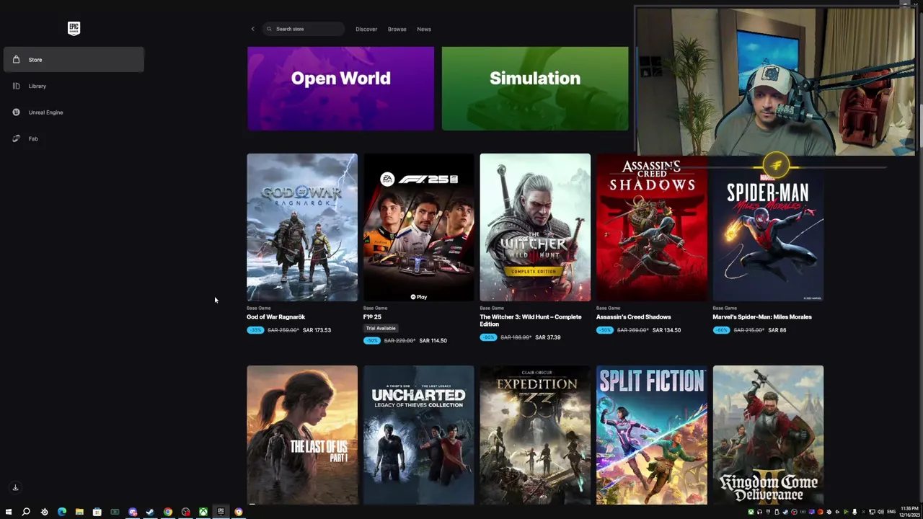This screenshot has width=923, height=519.
Task: Click SAR 114.50 price
Action: (x=433, y=341)
